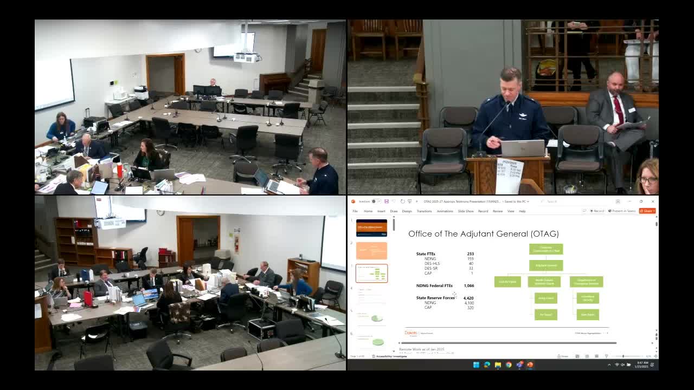Open the Insert ribbon tab
Image resolution: width=694 pixels, height=390 pixels.
381,211
